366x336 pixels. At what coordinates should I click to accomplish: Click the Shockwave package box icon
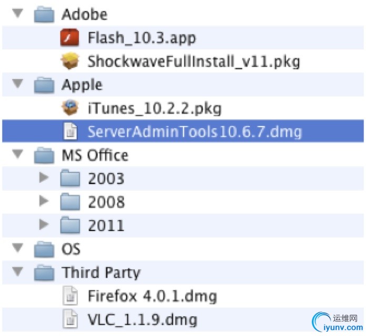(x=70, y=61)
